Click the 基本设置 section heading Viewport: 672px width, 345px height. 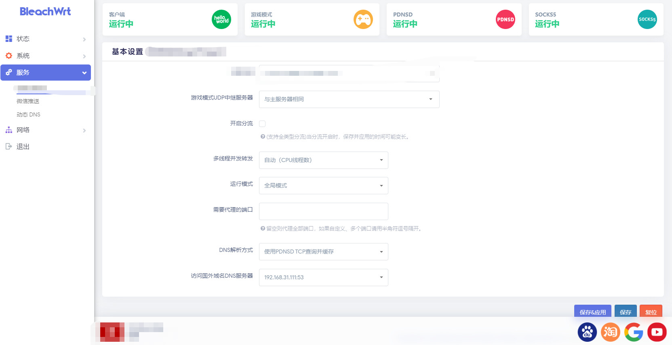click(127, 52)
